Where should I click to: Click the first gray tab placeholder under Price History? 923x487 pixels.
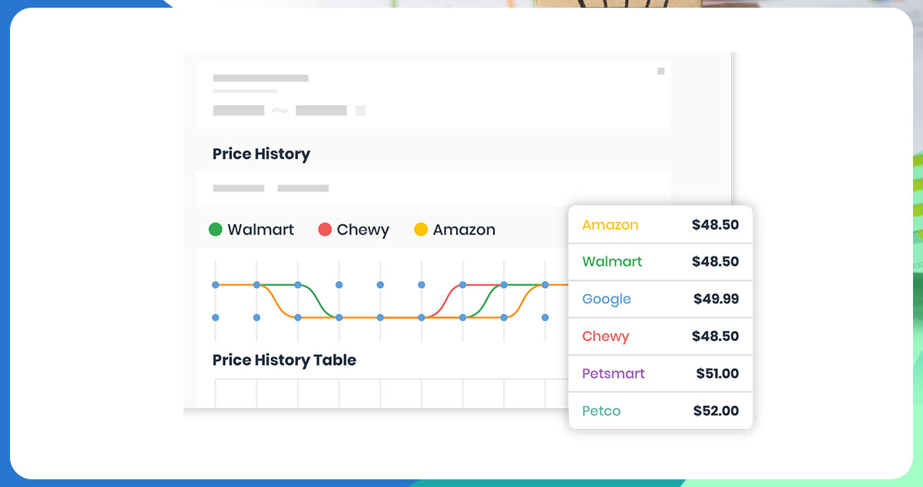pyautogui.click(x=239, y=188)
